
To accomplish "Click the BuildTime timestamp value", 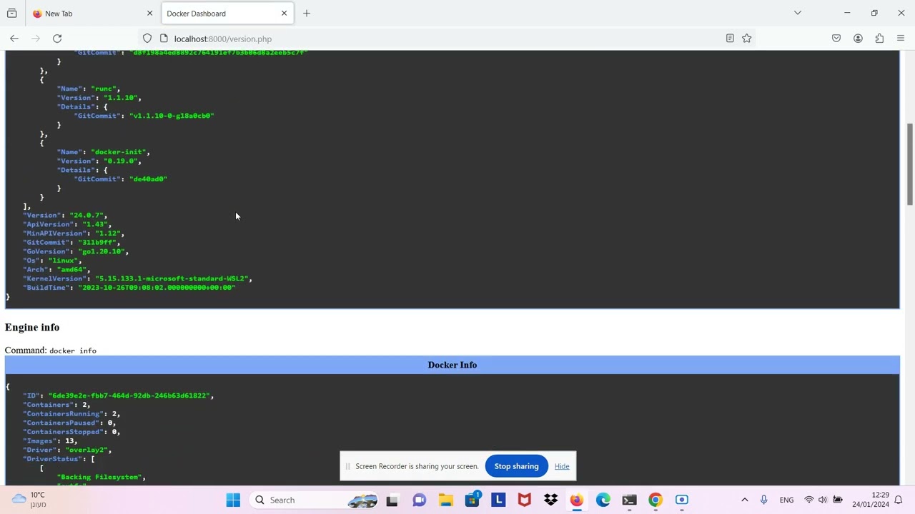I will pyautogui.click(x=157, y=288).
